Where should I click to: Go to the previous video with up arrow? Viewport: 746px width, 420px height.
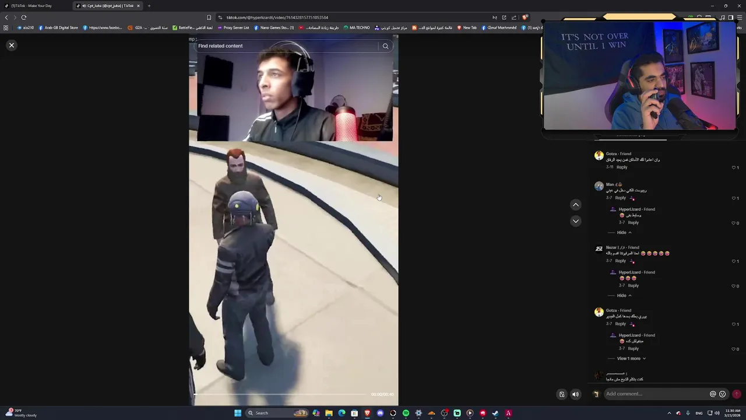pyautogui.click(x=575, y=205)
